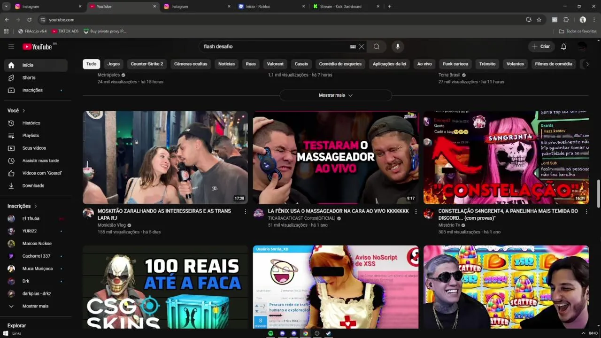Switch to the Início - Roblox browser tab
This screenshot has width=601, height=338.
click(x=271, y=7)
